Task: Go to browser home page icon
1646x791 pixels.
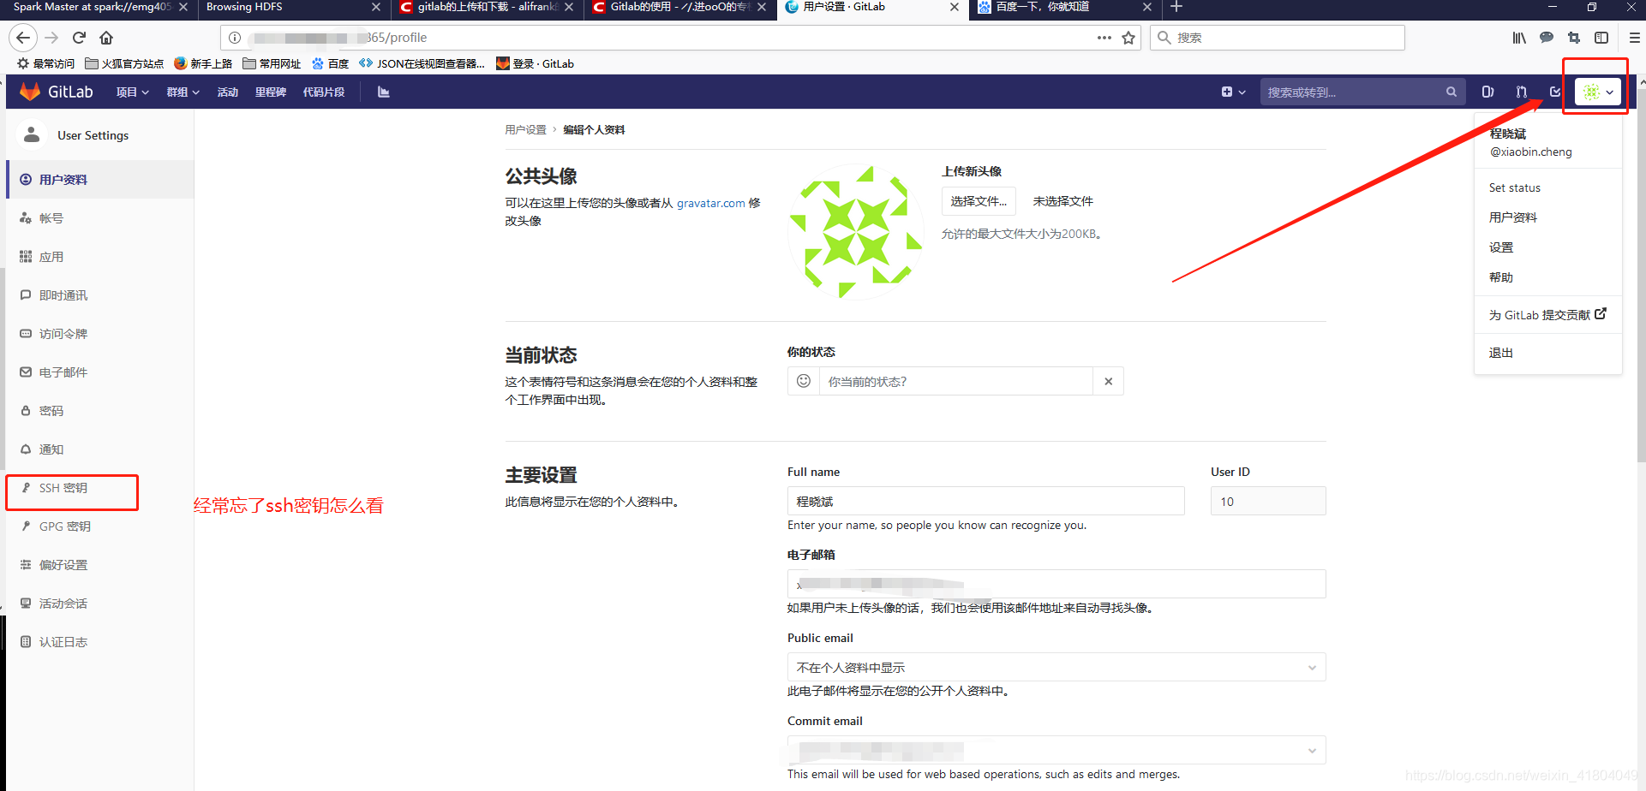Action: pos(106,38)
